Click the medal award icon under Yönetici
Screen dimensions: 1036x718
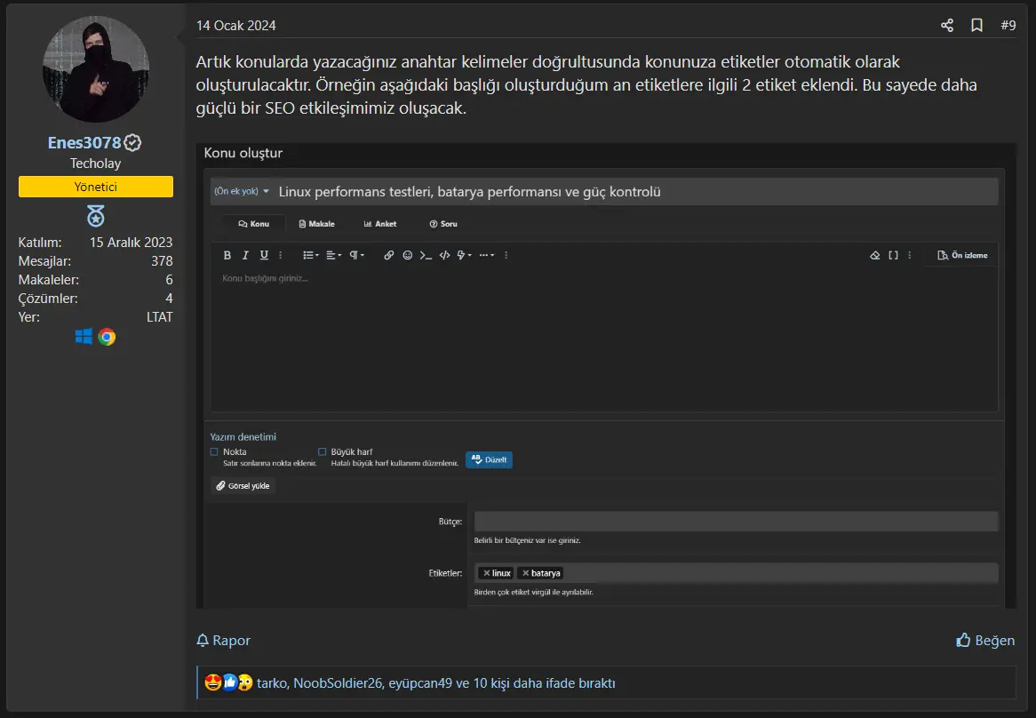(x=96, y=216)
